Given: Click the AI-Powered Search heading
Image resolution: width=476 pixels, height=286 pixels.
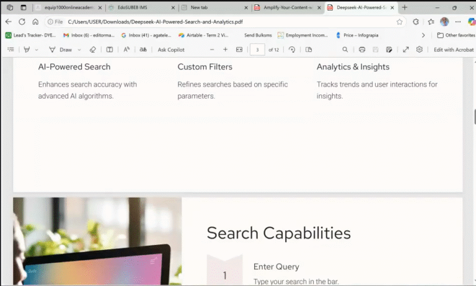Looking at the screenshot, I should 74,67.
